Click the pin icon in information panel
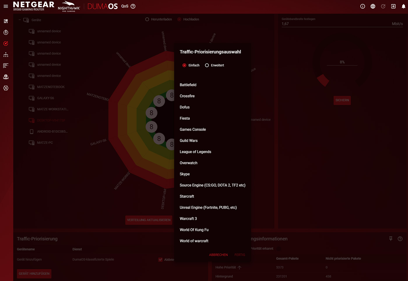This screenshot has width=408, height=281. point(391,239)
